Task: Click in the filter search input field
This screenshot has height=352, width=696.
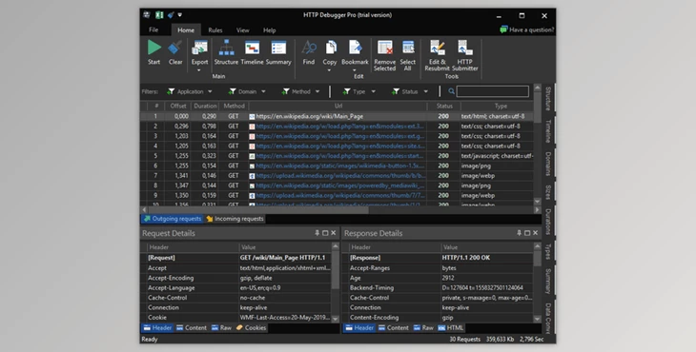Action: [x=493, y=91]
